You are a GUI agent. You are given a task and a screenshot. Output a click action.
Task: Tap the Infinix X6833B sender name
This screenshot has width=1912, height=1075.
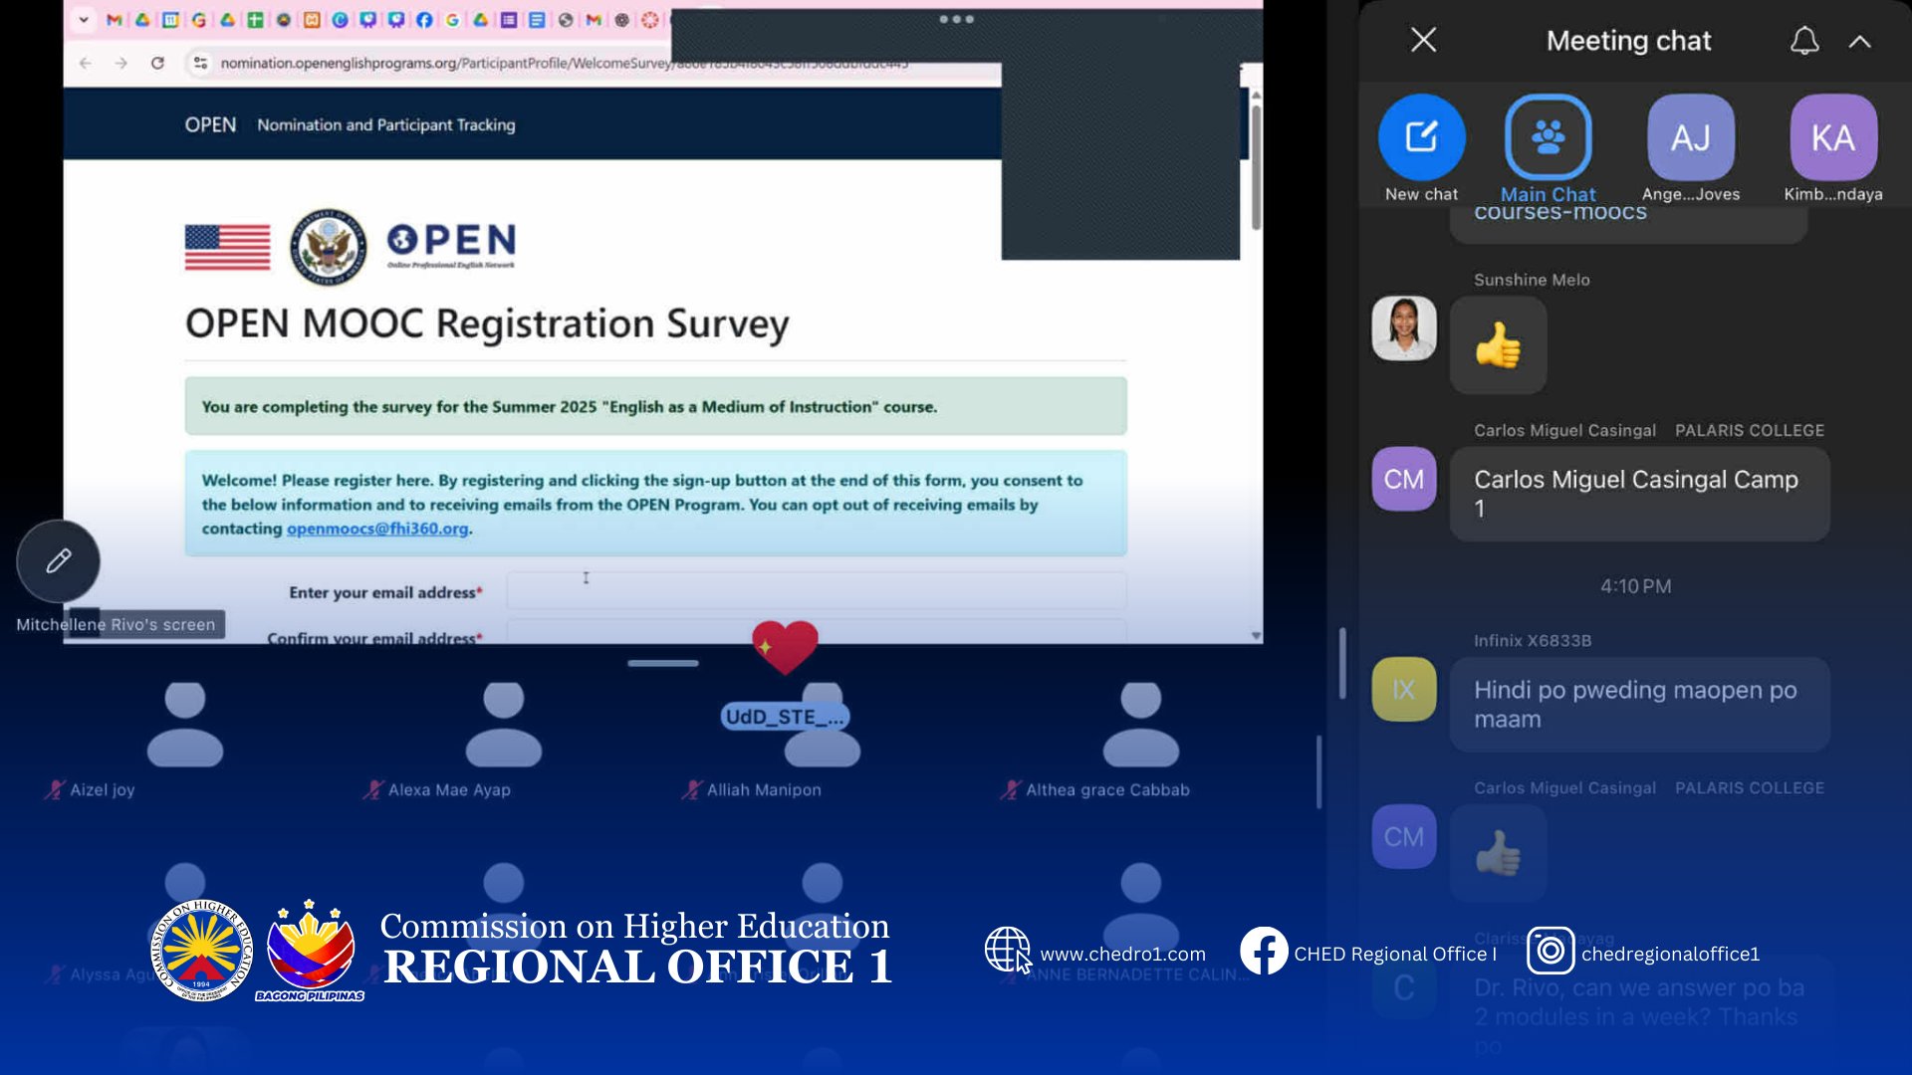coord(1533,641)
